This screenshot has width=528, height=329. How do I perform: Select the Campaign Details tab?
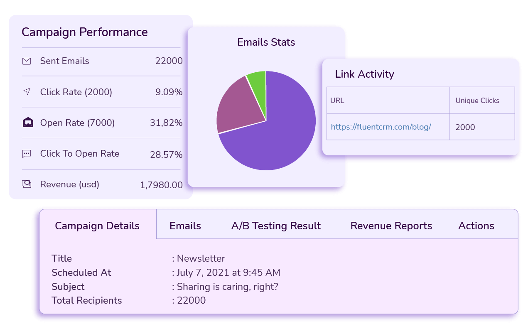point(97,226)
